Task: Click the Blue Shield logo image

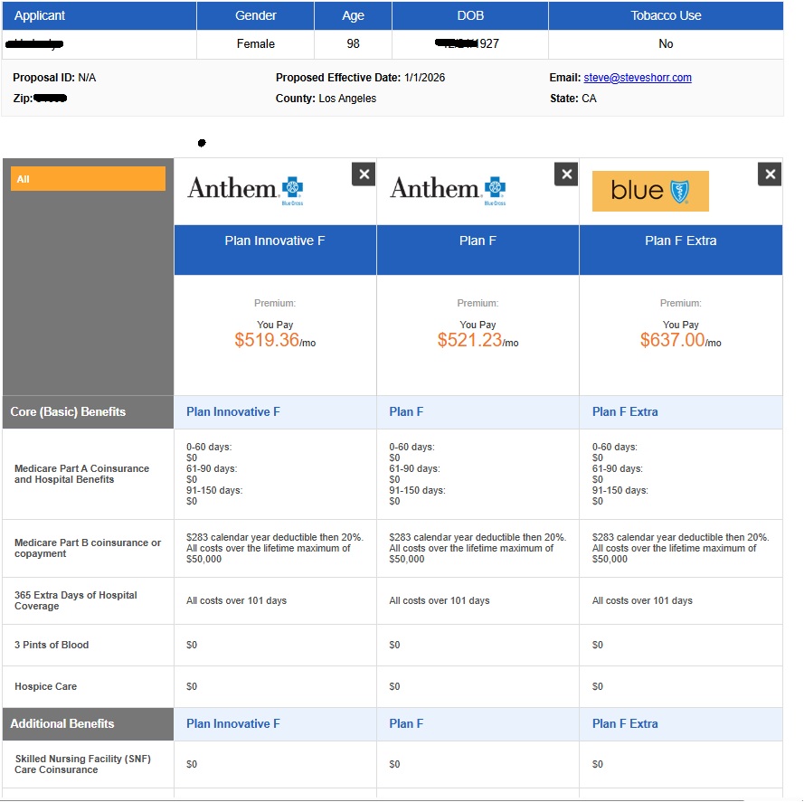Action: pos(650,191)
